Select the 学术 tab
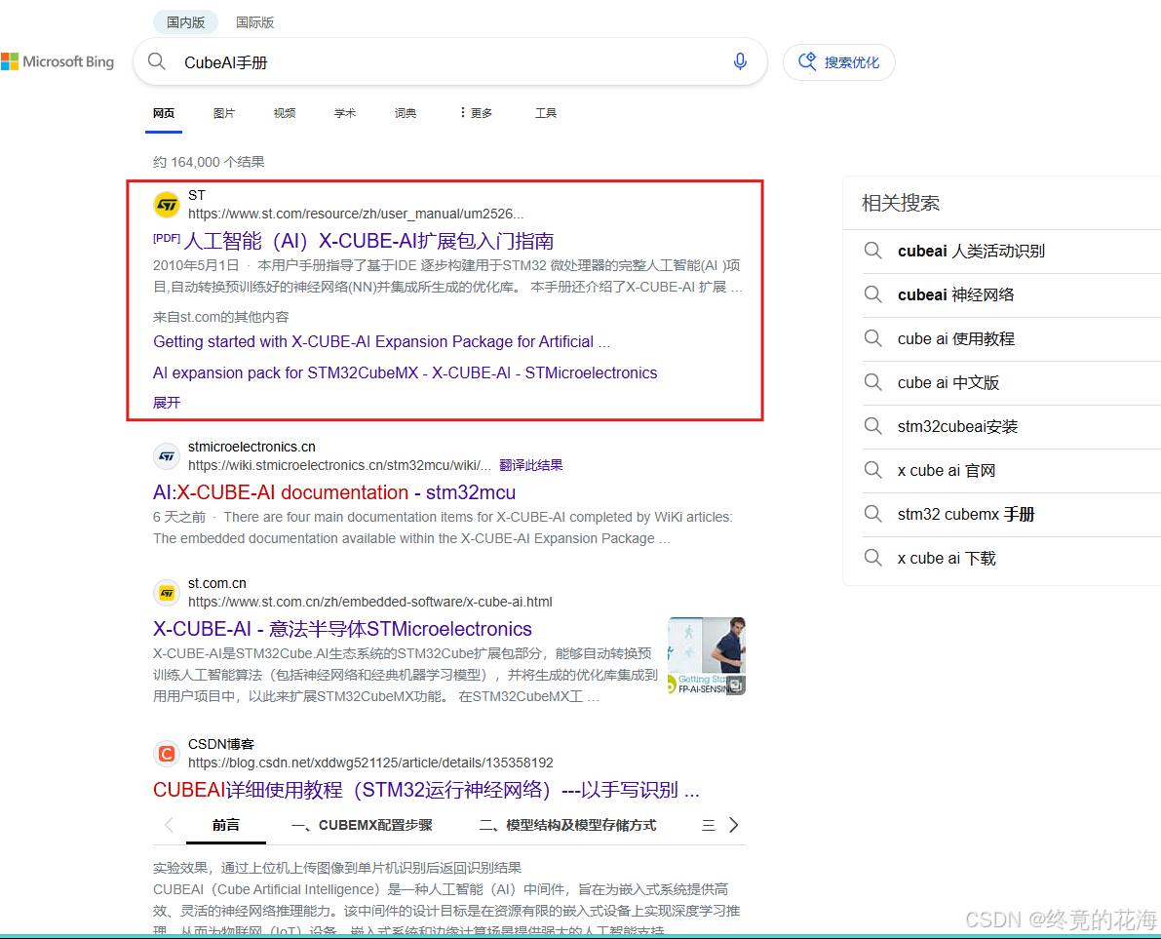Screen dimensions: 1161x939 [x=345, y=113]
